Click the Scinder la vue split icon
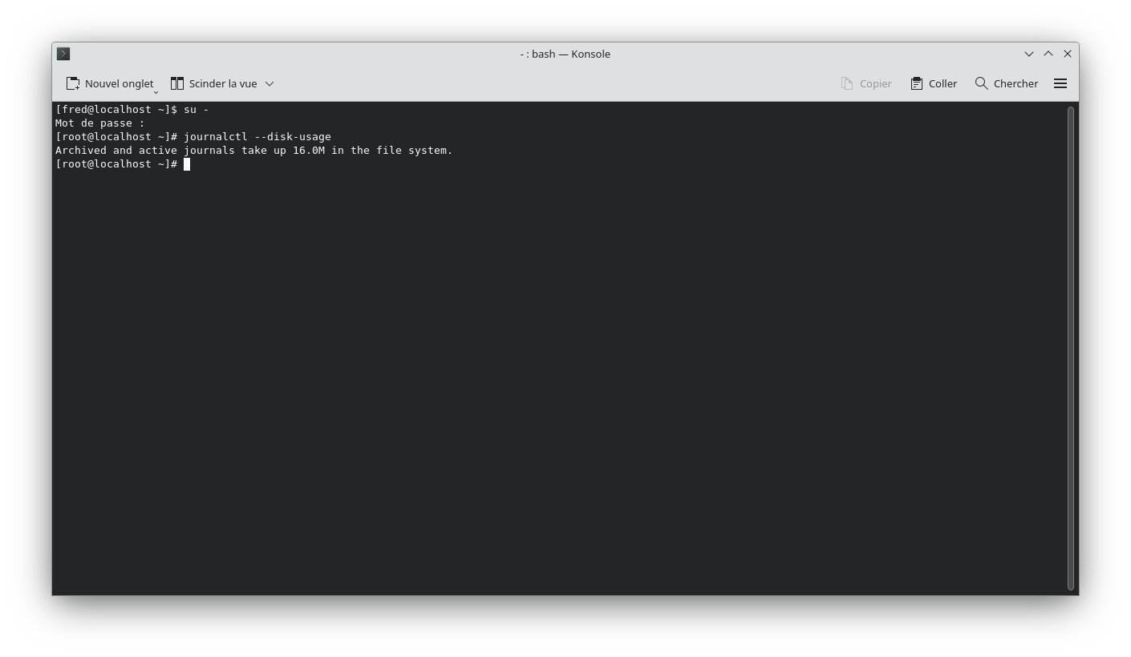 [177, 83]
